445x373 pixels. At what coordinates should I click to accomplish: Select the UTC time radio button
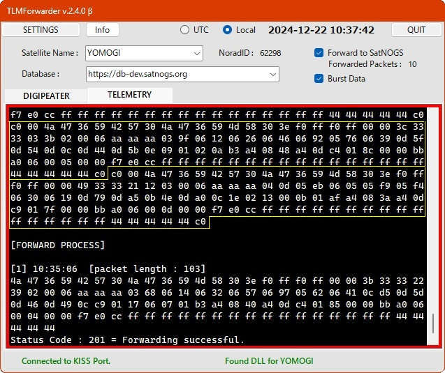[185, 30]
